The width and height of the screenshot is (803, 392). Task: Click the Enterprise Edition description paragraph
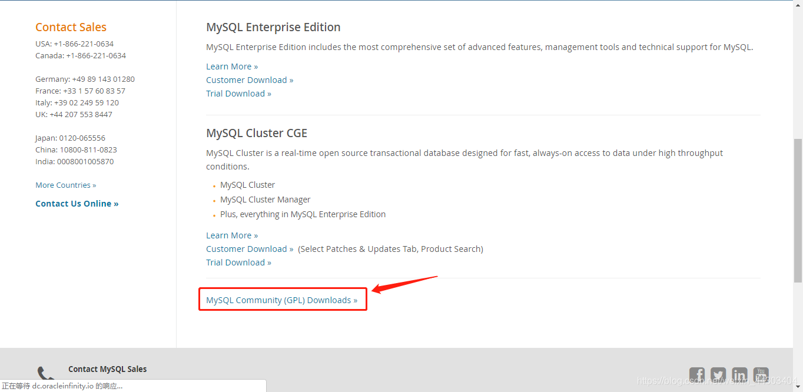coord(480,47)
